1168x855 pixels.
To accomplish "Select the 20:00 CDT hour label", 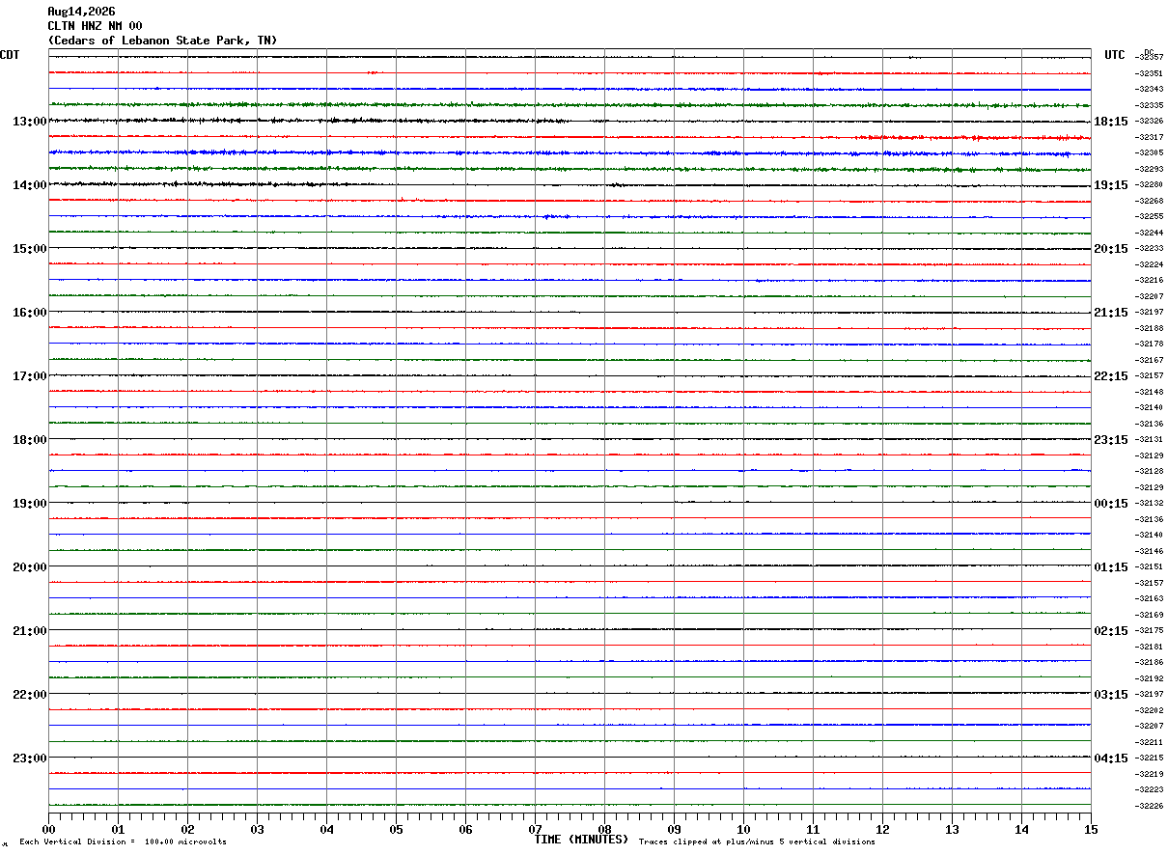I will click(29, 567).
